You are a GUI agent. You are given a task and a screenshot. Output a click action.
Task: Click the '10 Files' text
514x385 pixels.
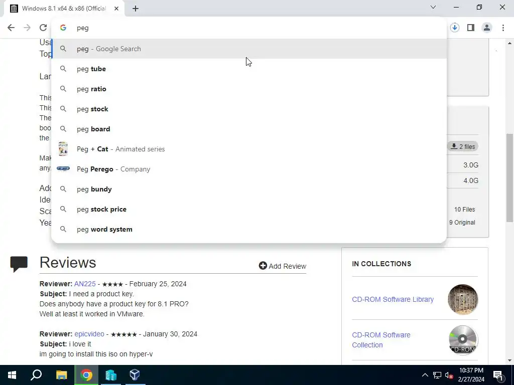(x=464, y=210)
